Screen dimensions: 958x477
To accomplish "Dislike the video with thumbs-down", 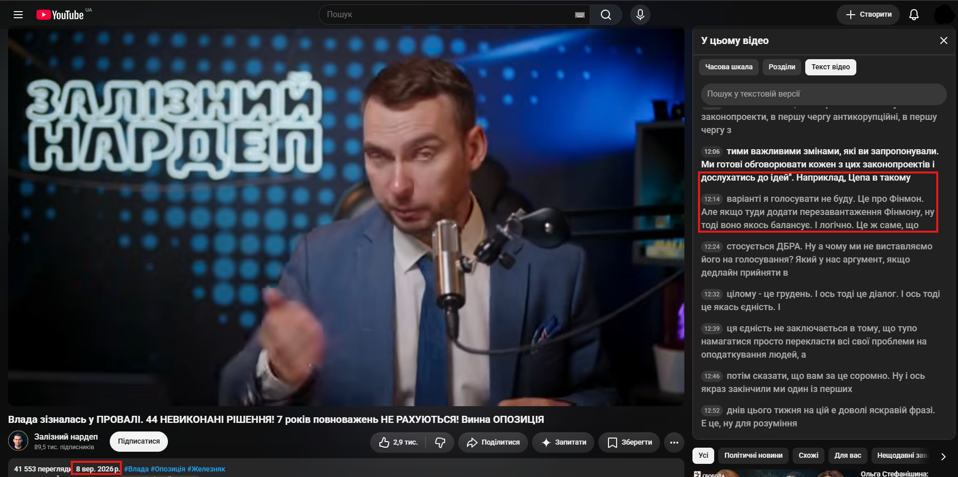I will [440, 443].
